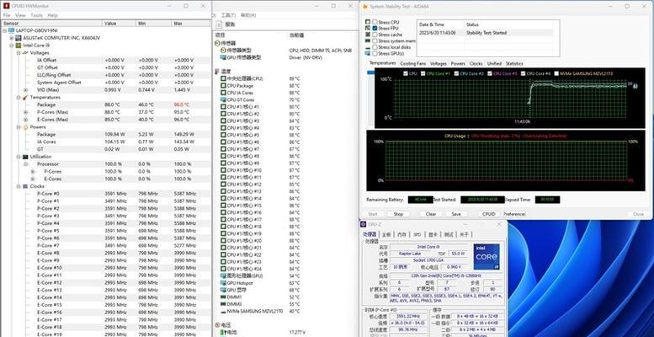
Task: Click the icon beside Stress FPU
Action: point(368,28)
